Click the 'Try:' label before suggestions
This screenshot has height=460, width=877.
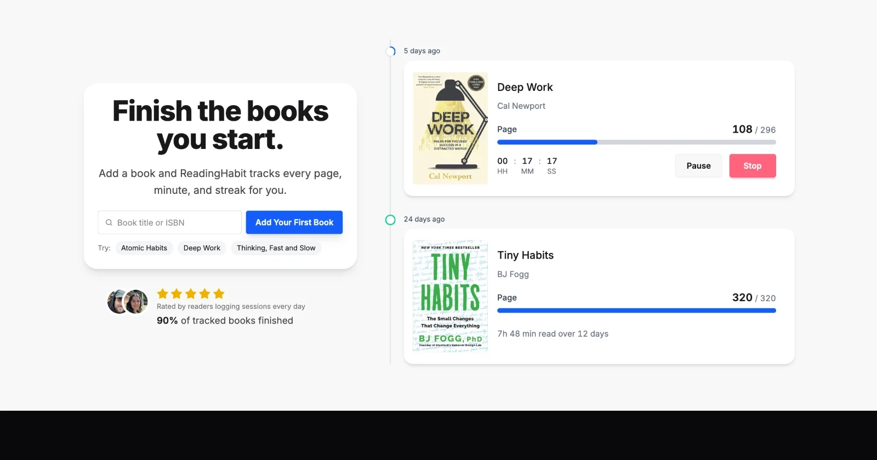[x=104, y=248]
